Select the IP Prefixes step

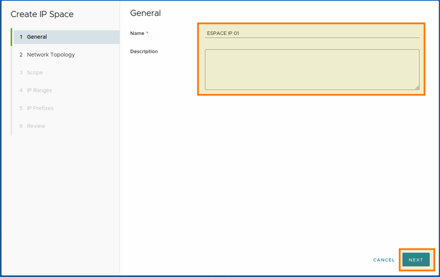[40, 108]
